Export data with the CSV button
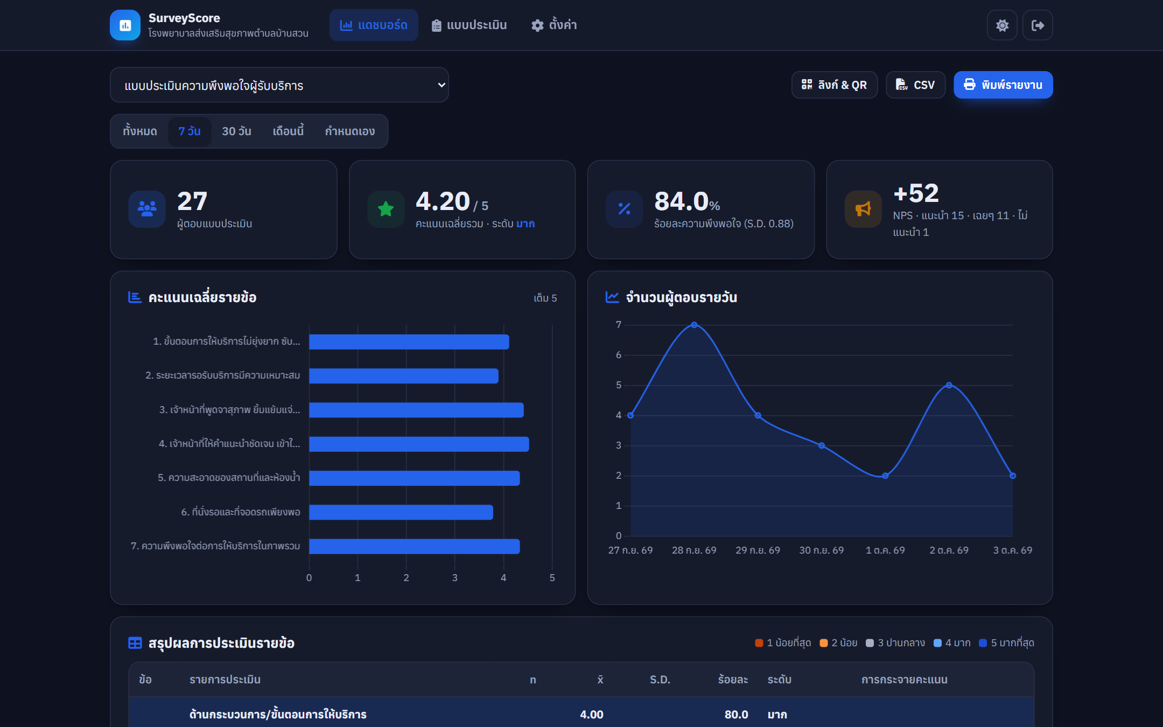Screen dimensions: 1163x727 915,85
